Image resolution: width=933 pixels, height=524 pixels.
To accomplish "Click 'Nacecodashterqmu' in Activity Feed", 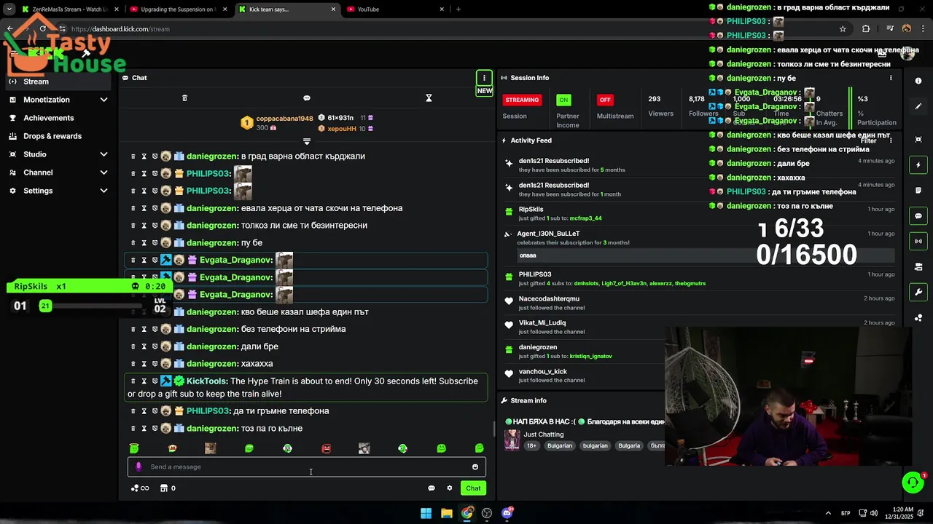I will coord(549,298).
